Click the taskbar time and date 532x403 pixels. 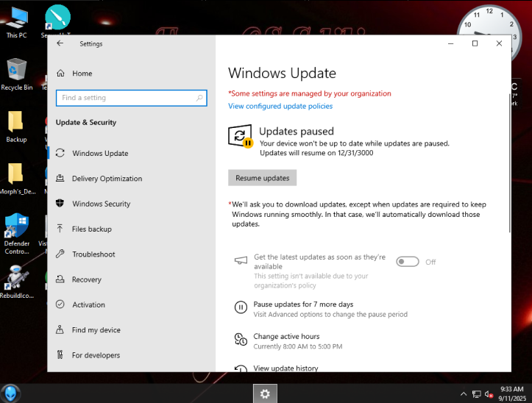tap(511, 393)
